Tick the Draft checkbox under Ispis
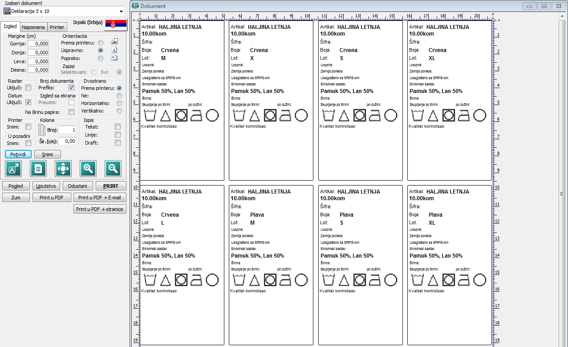The height and width of the screenshot is (347, 568). click(x=118, y=143)
